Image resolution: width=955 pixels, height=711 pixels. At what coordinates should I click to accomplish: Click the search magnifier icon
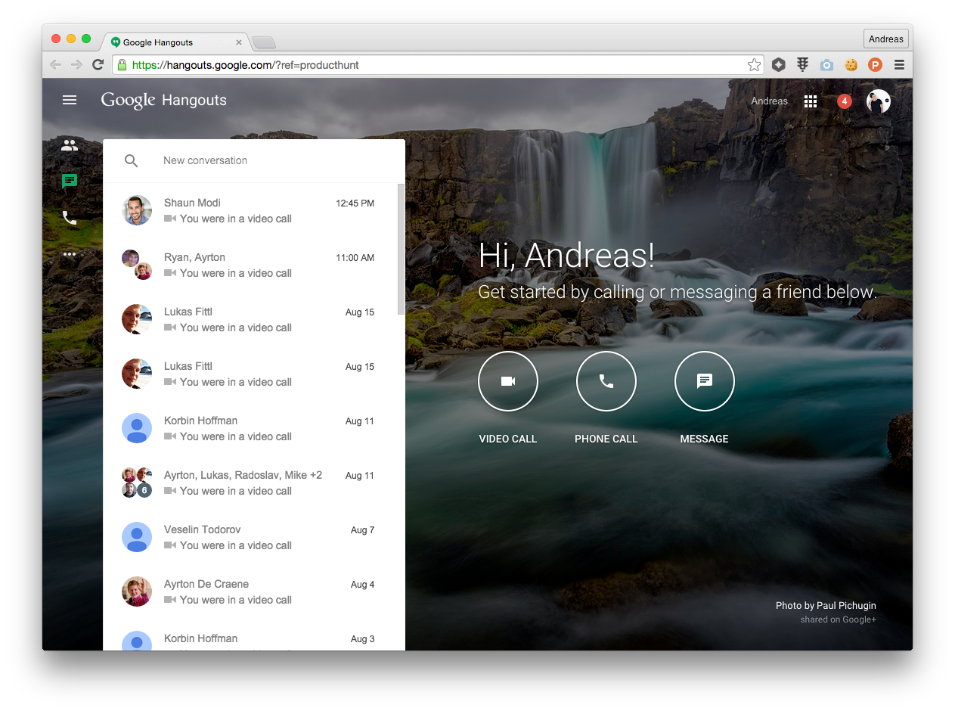pyautogui.click(x=131, y=160)
